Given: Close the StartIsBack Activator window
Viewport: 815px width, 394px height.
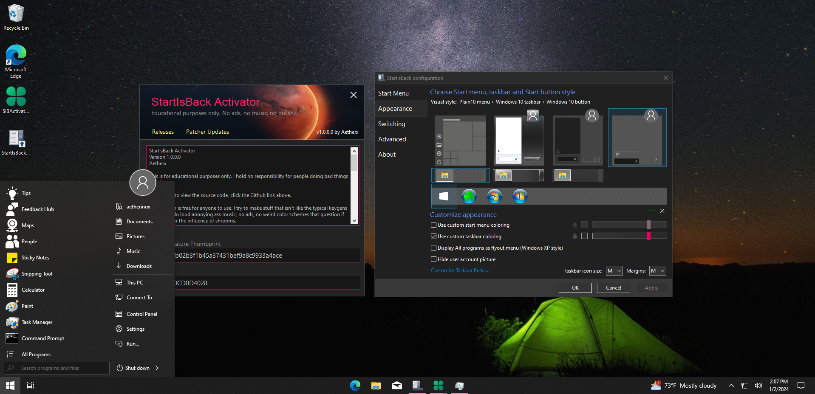Looking at the screenshot, I should click(x=354, y=95).
